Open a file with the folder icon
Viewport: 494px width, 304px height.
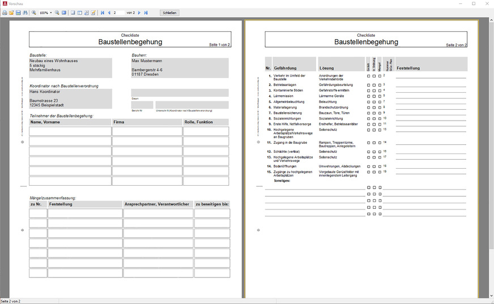(x=11, y=12)
